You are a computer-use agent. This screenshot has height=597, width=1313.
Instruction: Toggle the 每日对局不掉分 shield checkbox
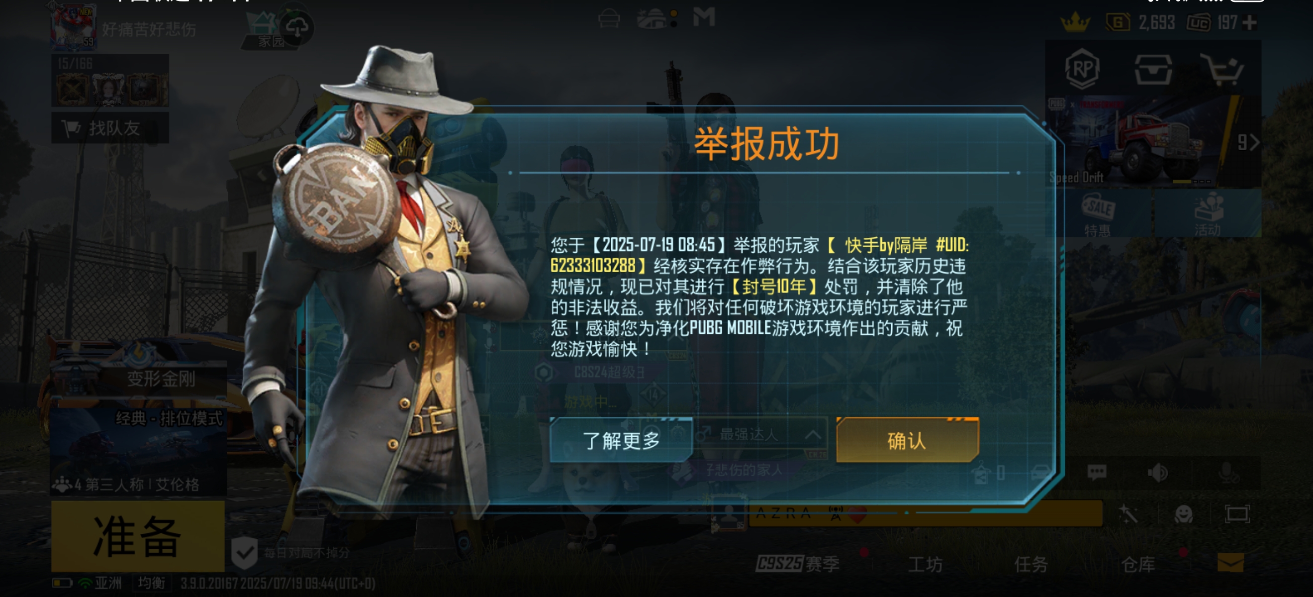click(x=245, y=553)
